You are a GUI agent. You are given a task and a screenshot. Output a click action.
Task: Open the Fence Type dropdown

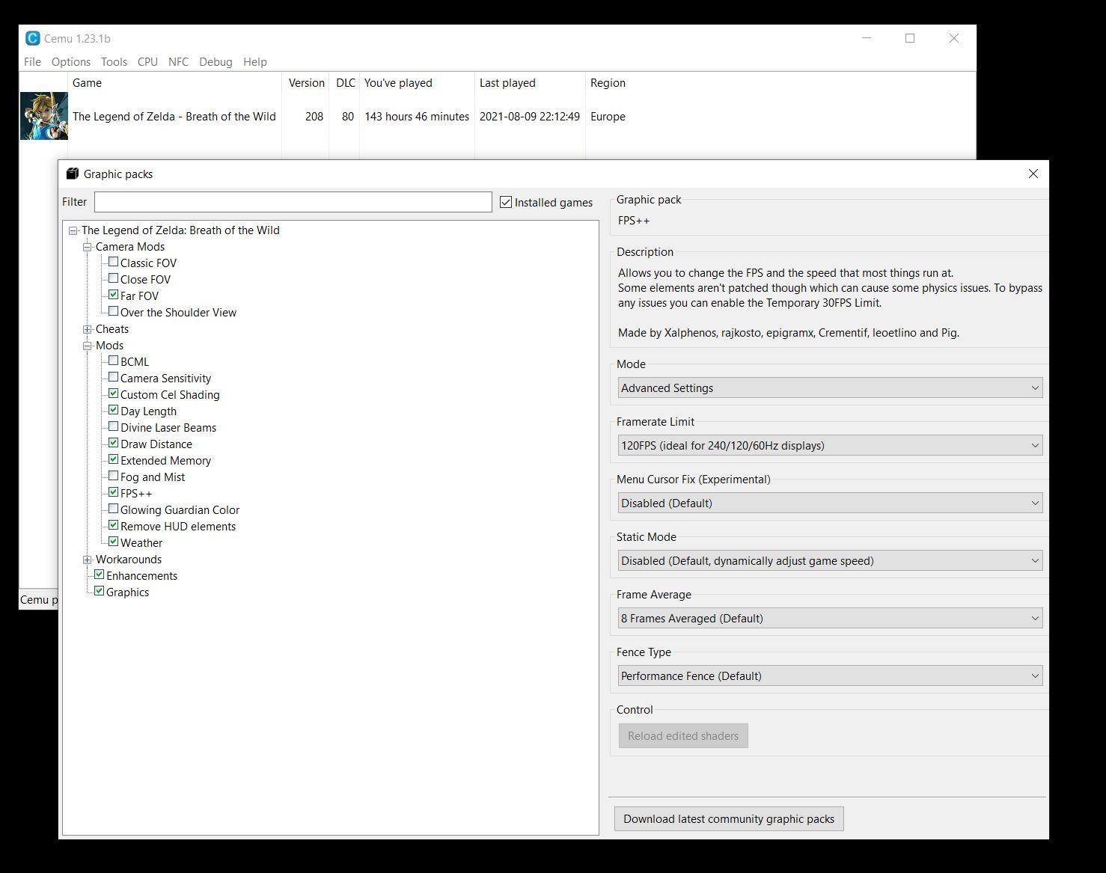click(x=830, y=676)
